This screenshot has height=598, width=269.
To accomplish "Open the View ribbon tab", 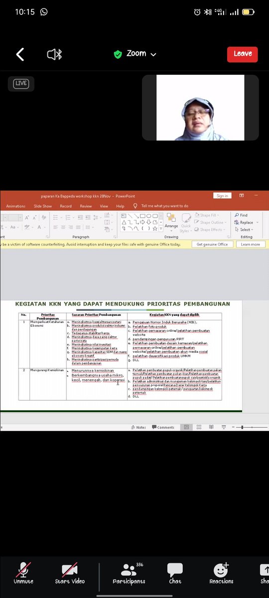I will point(104,206).
